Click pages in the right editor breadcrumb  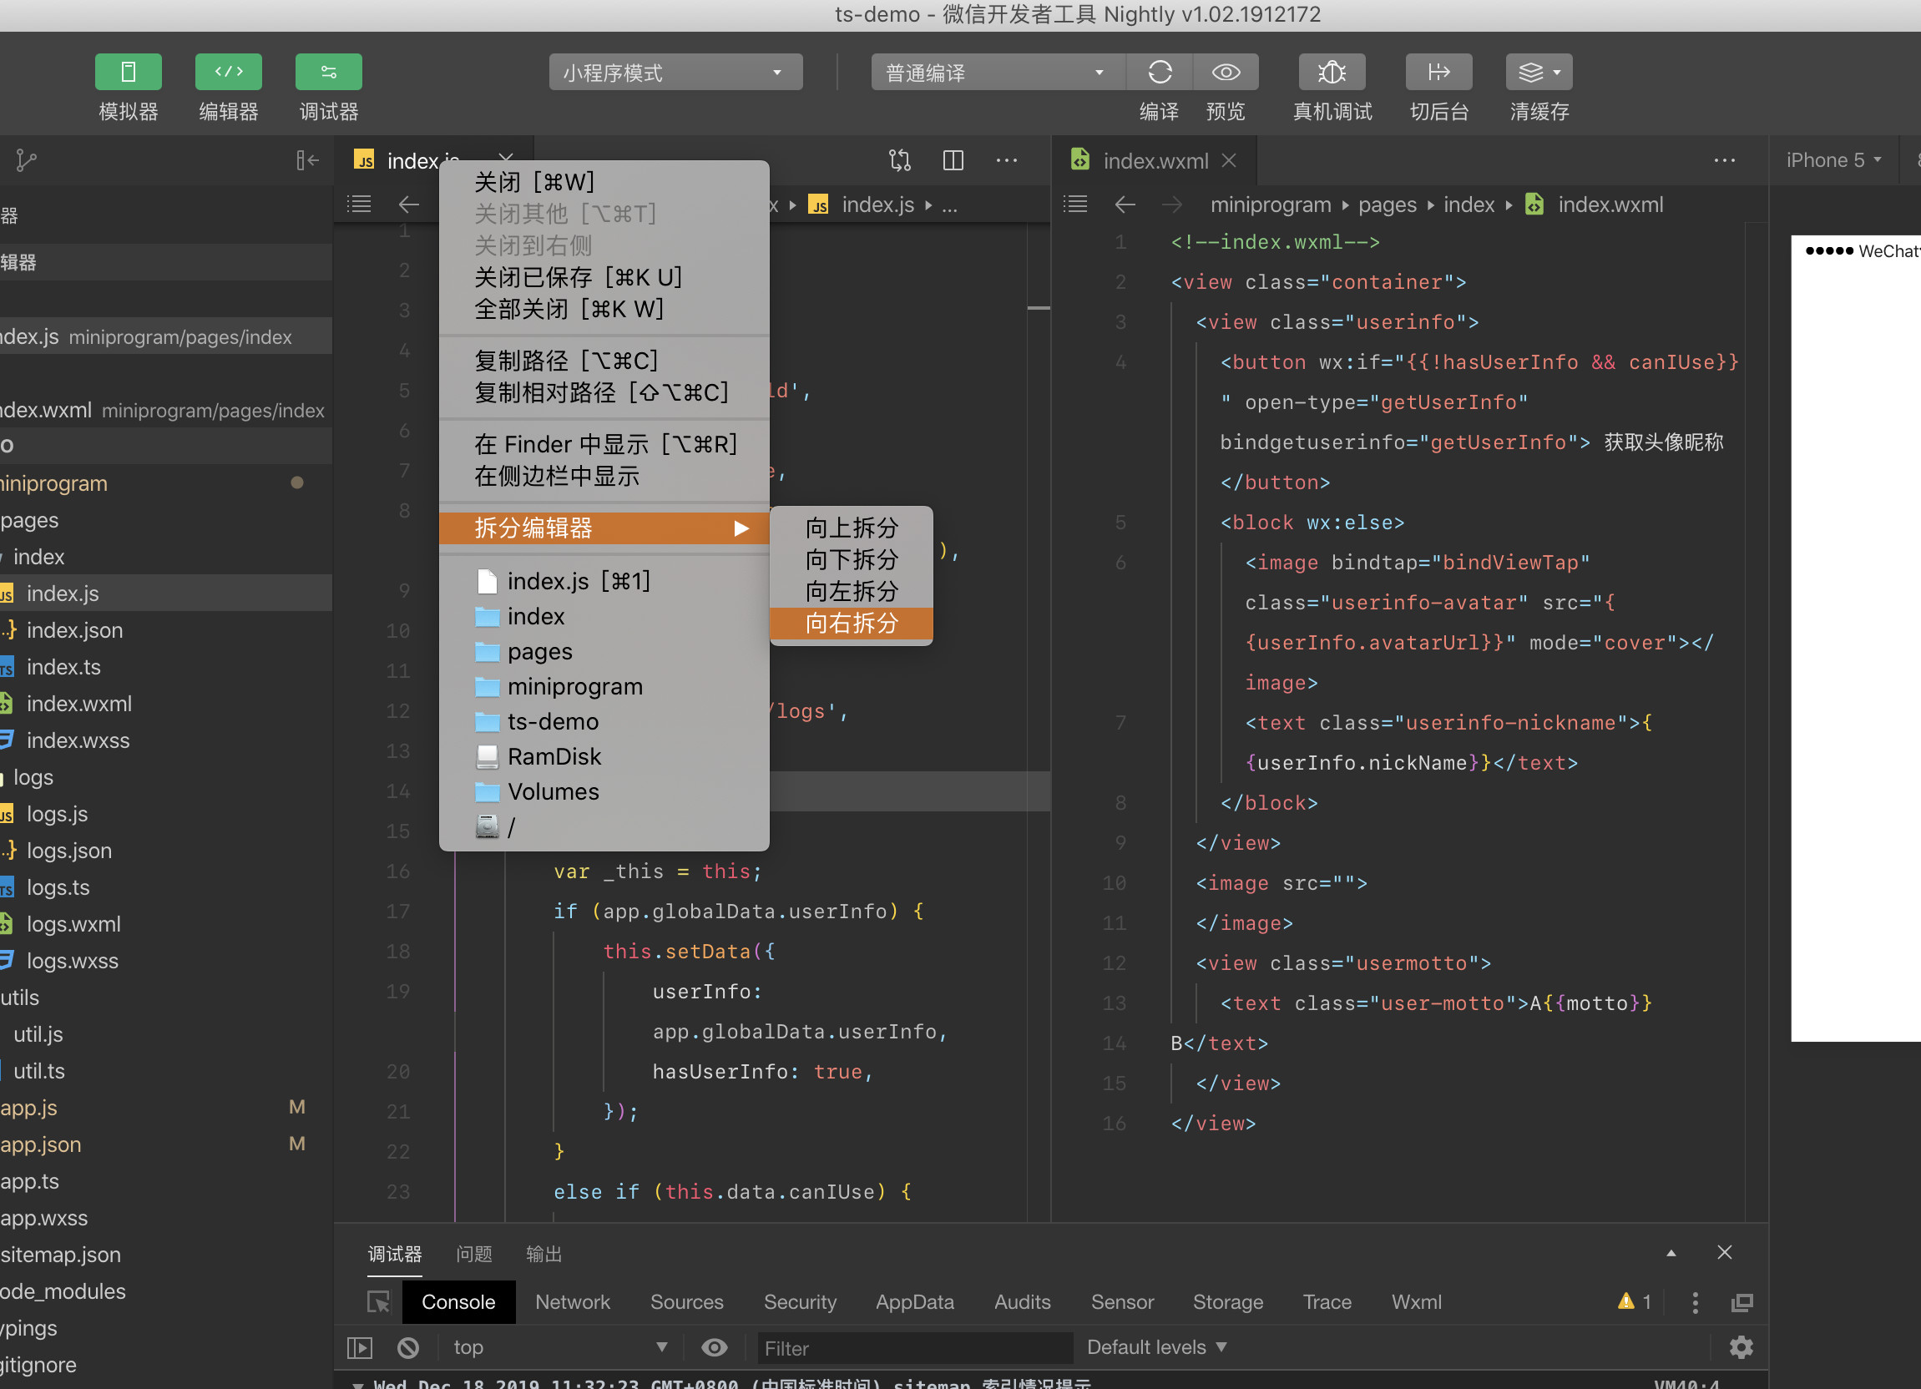(1388, 205)
